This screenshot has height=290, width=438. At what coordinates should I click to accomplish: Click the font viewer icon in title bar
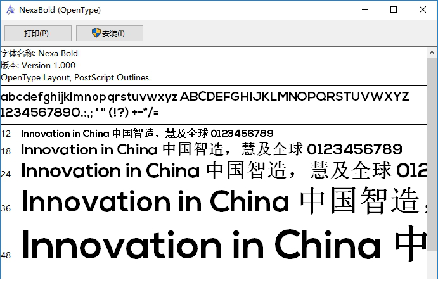click(10, 9)
